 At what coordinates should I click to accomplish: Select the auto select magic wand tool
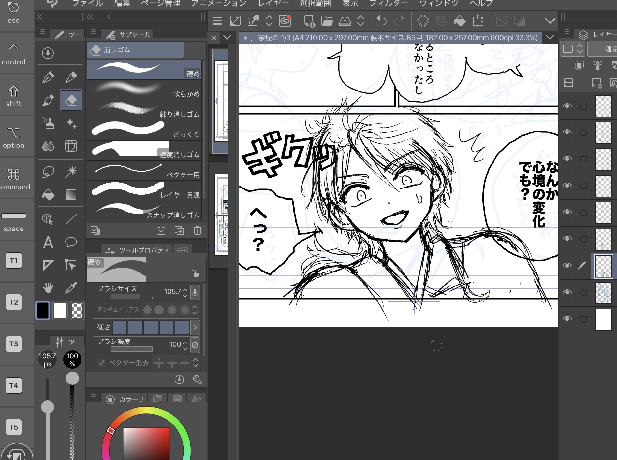[x=71, y=172]
